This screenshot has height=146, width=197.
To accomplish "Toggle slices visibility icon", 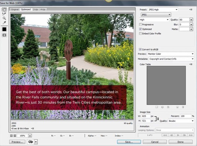I will click(x=4, y=35).
